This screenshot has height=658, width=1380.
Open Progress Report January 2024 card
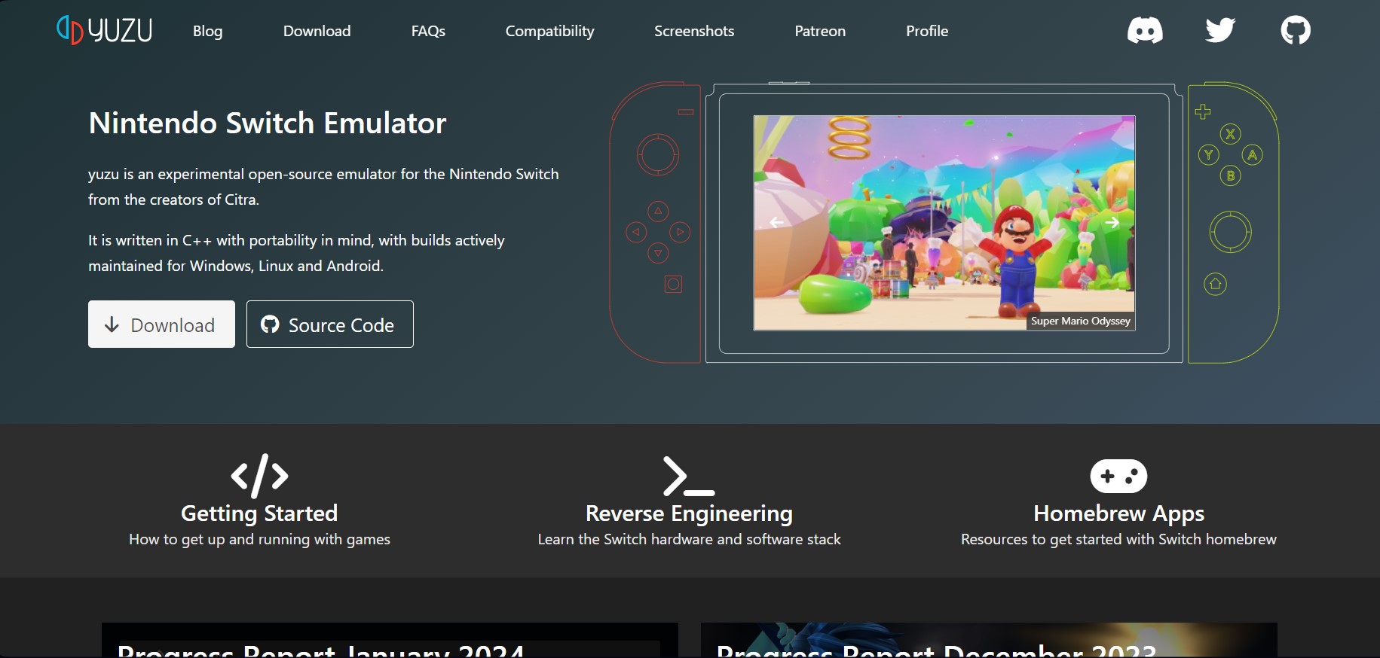tap(390, 640)
